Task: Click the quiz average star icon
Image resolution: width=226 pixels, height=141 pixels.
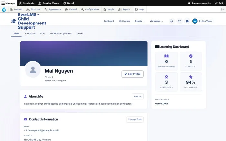Action: (191, 77)
